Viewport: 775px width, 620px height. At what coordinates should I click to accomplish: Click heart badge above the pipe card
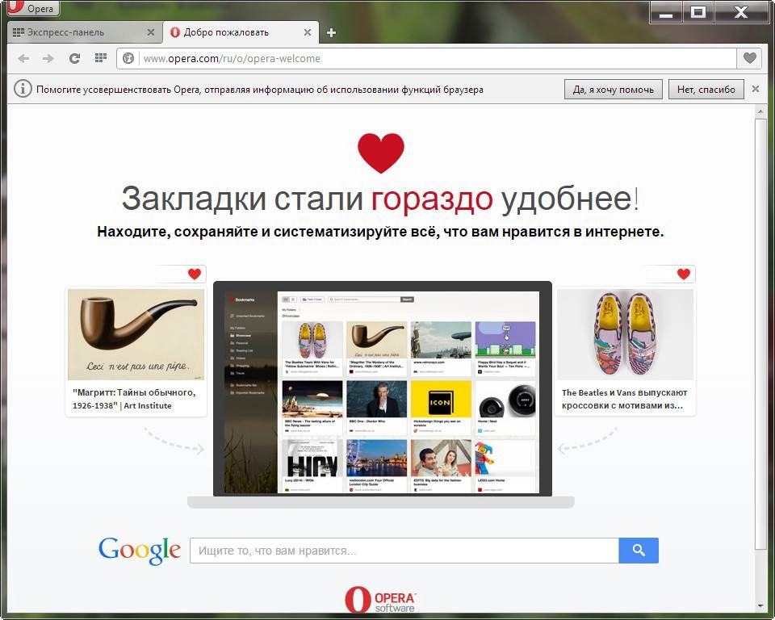(195, 274)
